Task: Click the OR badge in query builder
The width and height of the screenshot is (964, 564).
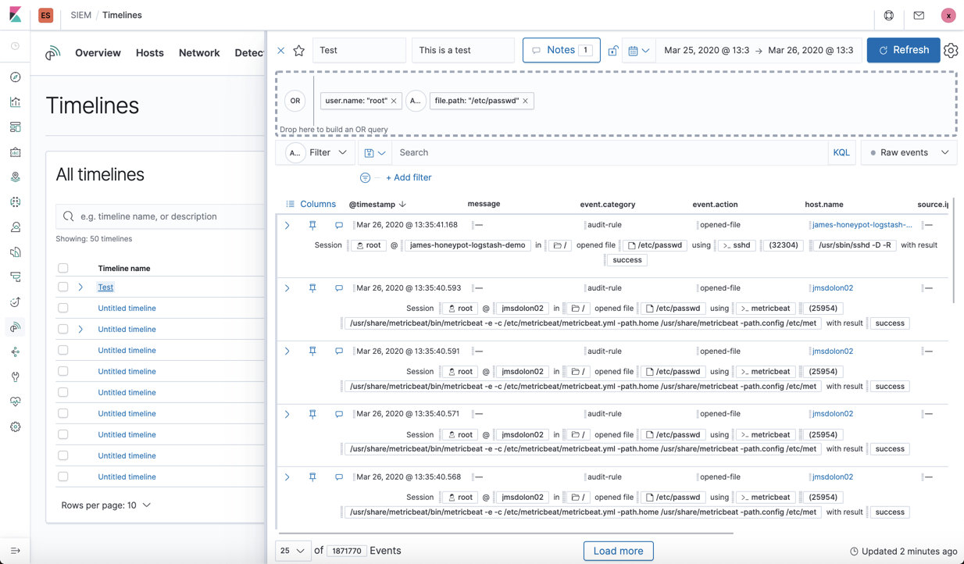Action: click(x=295, y=101)
